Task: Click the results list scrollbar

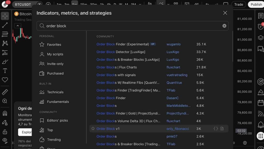Action: click(233, 46)
